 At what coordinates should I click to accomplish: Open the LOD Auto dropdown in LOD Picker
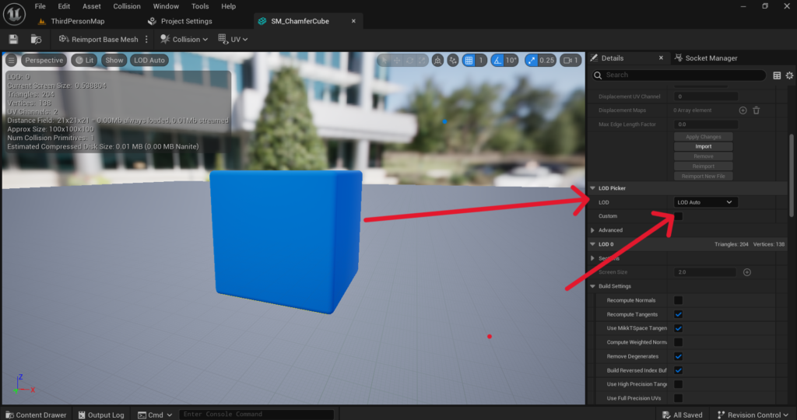pyautogui.click(x=705, y=202)
